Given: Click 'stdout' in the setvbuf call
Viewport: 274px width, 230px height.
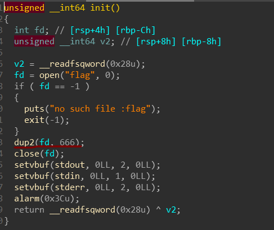Looking at the screenshot, I should (x=70, y=165).
